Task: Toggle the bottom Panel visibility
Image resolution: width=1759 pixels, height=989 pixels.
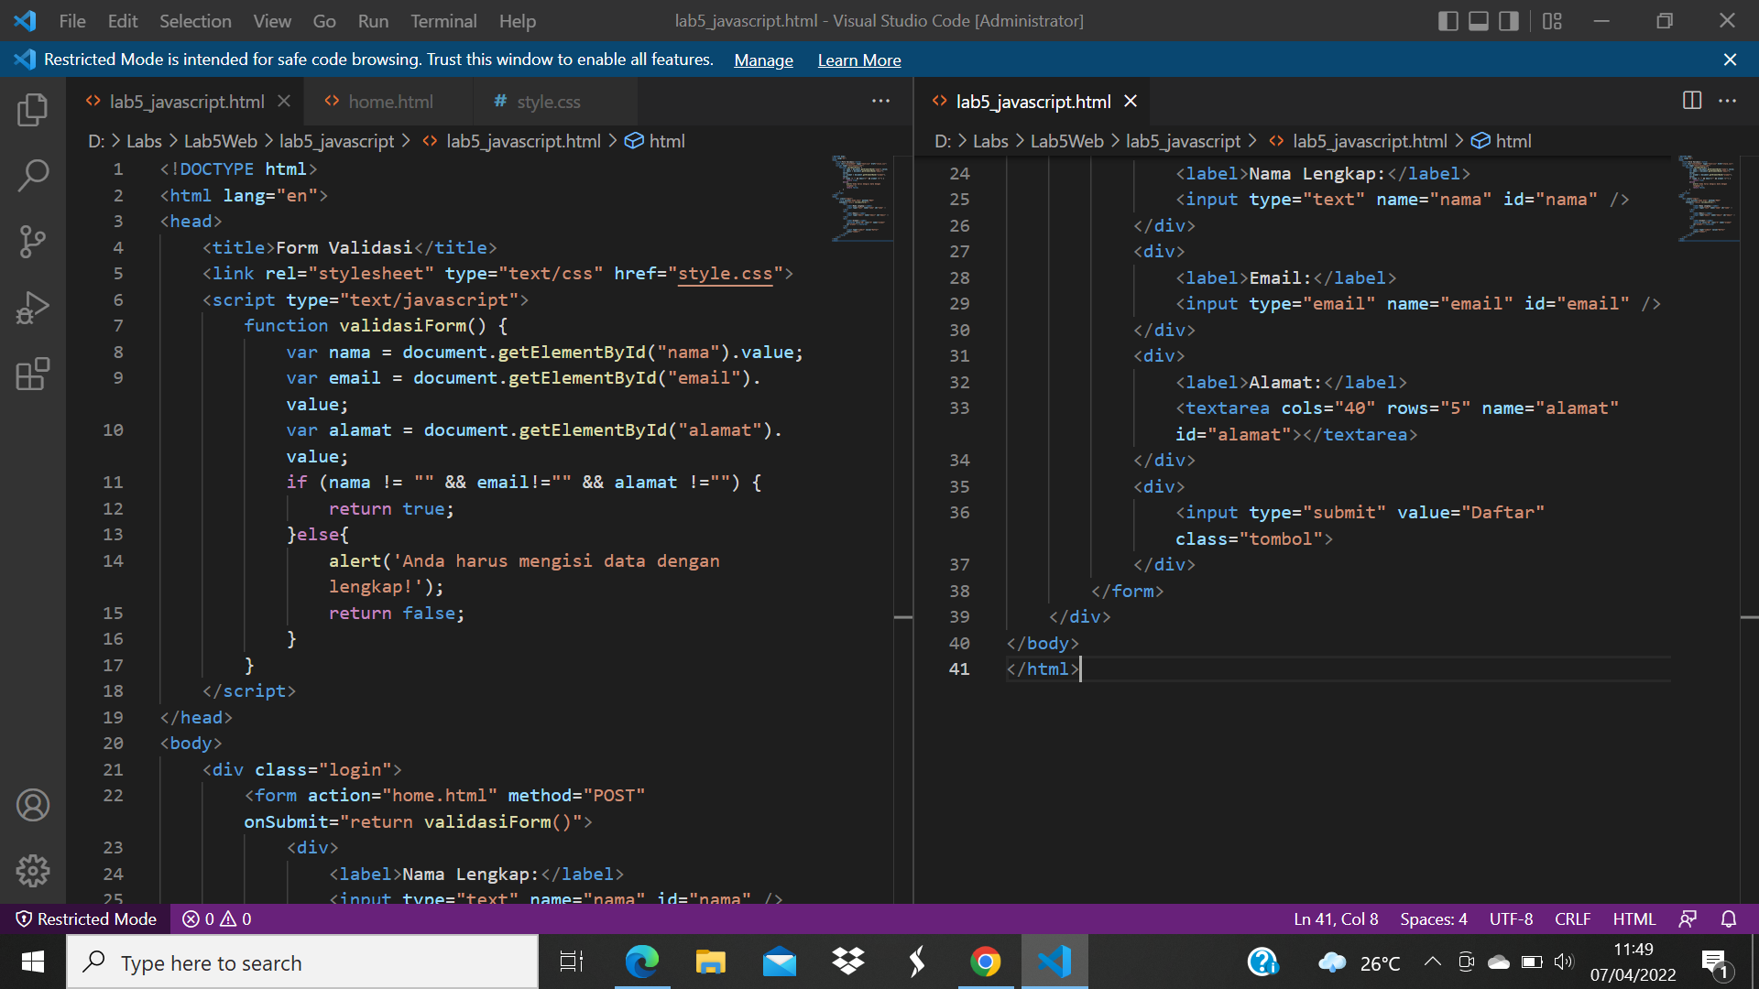Action: click(1477, 20)
